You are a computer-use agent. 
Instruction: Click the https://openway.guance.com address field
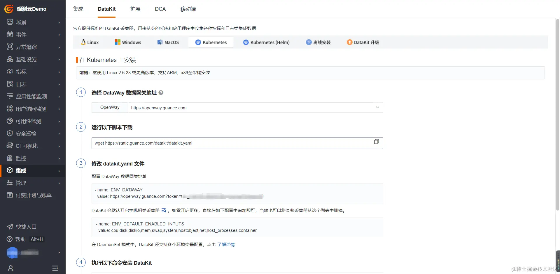(x=256, y=108)
